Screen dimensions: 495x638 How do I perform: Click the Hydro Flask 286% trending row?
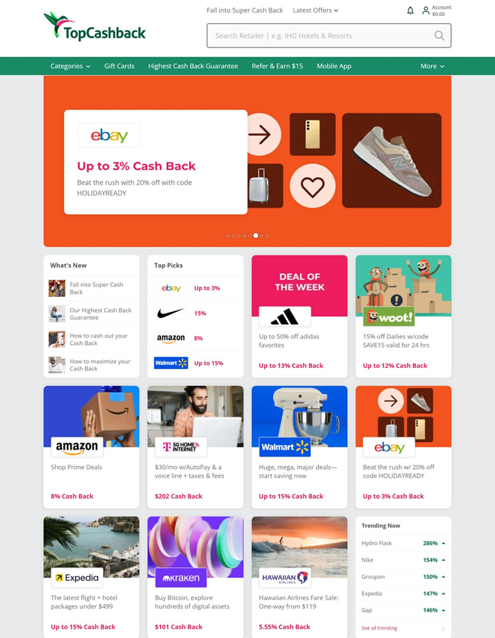(x=403, y=543)
